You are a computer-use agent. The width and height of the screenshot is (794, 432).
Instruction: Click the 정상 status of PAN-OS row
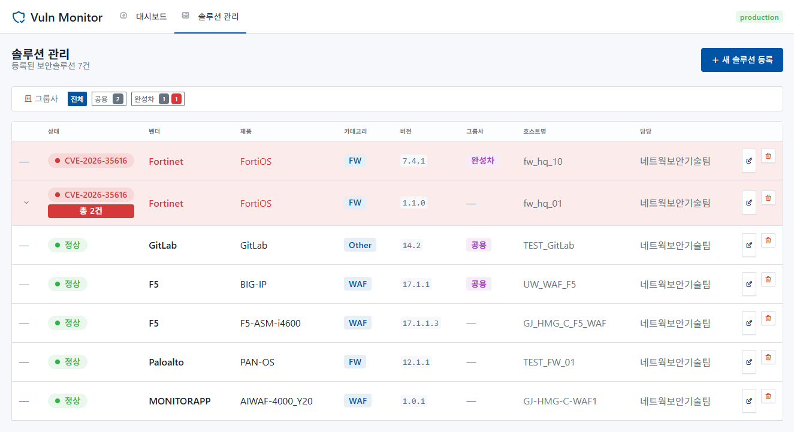(x=68, y=361)
